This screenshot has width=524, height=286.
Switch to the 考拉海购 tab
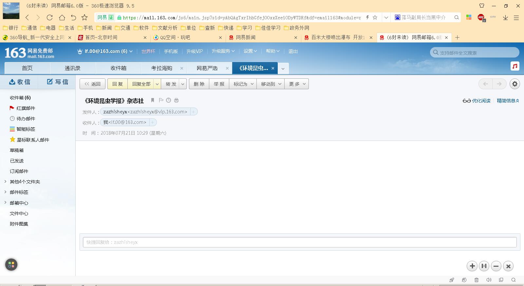161,68
